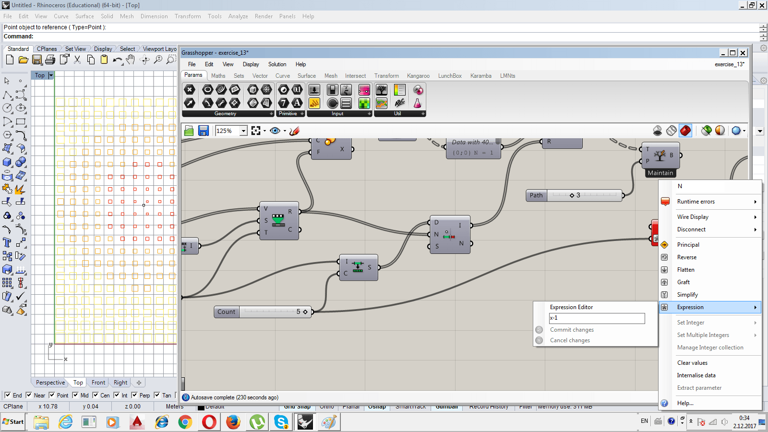Viewport: 768px width, 432px height.
Task: Toggle the Mid osnap checkbox
Action: [x=75, y=395]
